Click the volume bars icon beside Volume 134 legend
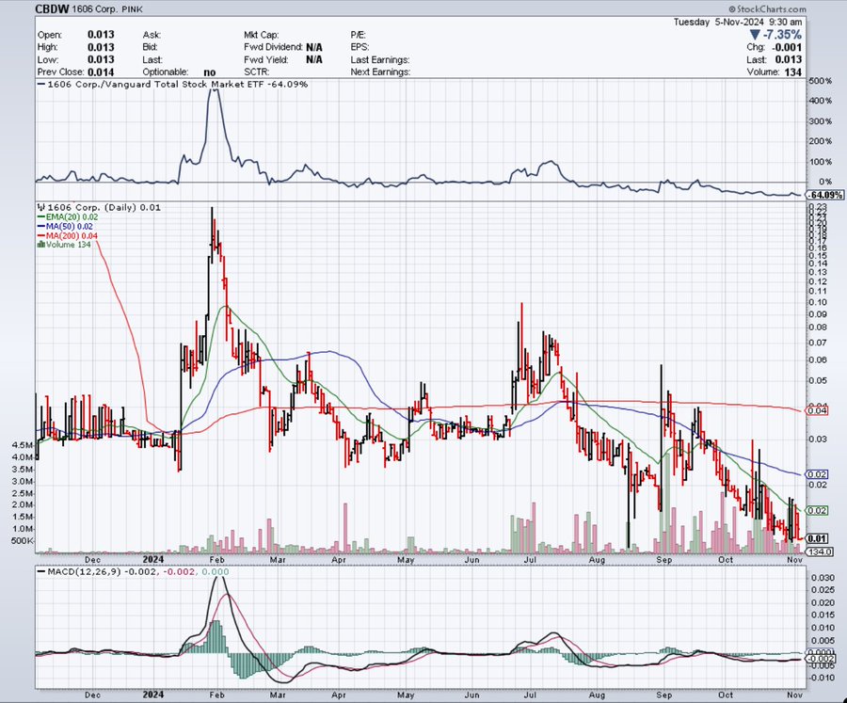The width and height of the screenshot is (847, 703). (41, 245)
